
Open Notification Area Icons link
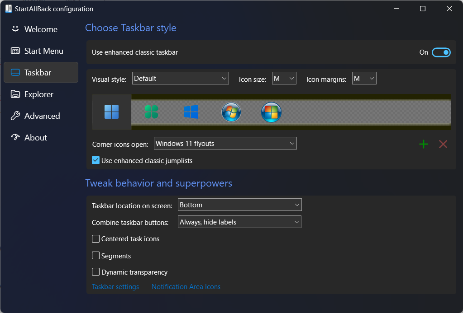(x=186, y=287)
